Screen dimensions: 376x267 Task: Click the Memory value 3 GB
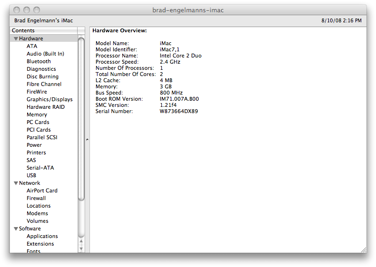pyautogui.click(x=166, y=86)
